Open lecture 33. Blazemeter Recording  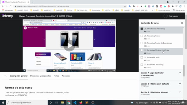[154, 65]
